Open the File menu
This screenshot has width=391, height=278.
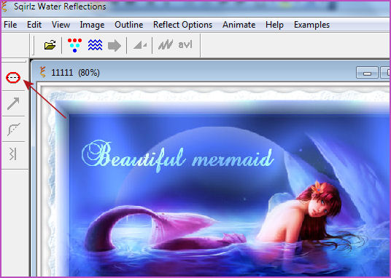point(10,25)
